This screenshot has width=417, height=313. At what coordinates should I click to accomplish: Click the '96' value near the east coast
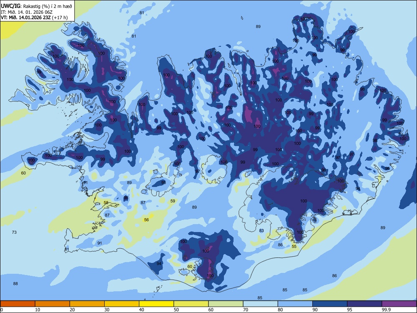(x=387, y=169)
